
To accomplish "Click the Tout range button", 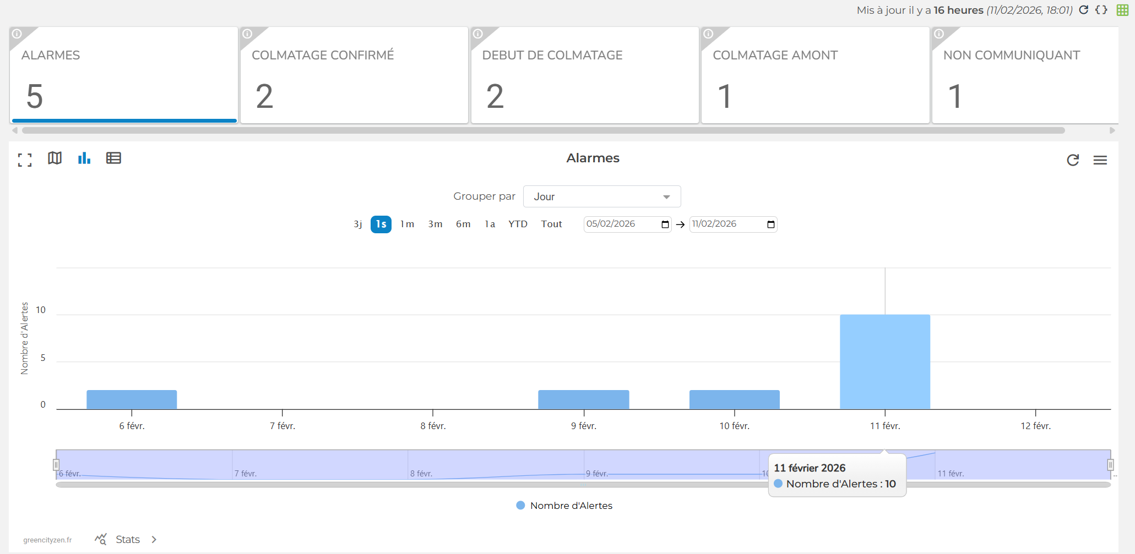I will pos(551,224).
